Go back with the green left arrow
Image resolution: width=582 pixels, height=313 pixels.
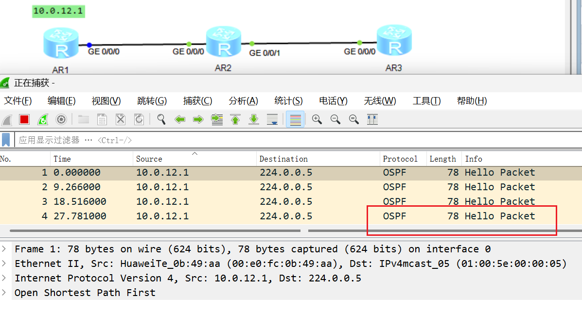pyautogui.click(x=180, y=119)
